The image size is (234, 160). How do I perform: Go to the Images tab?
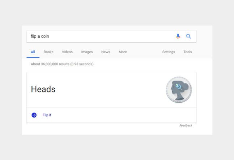87,52
